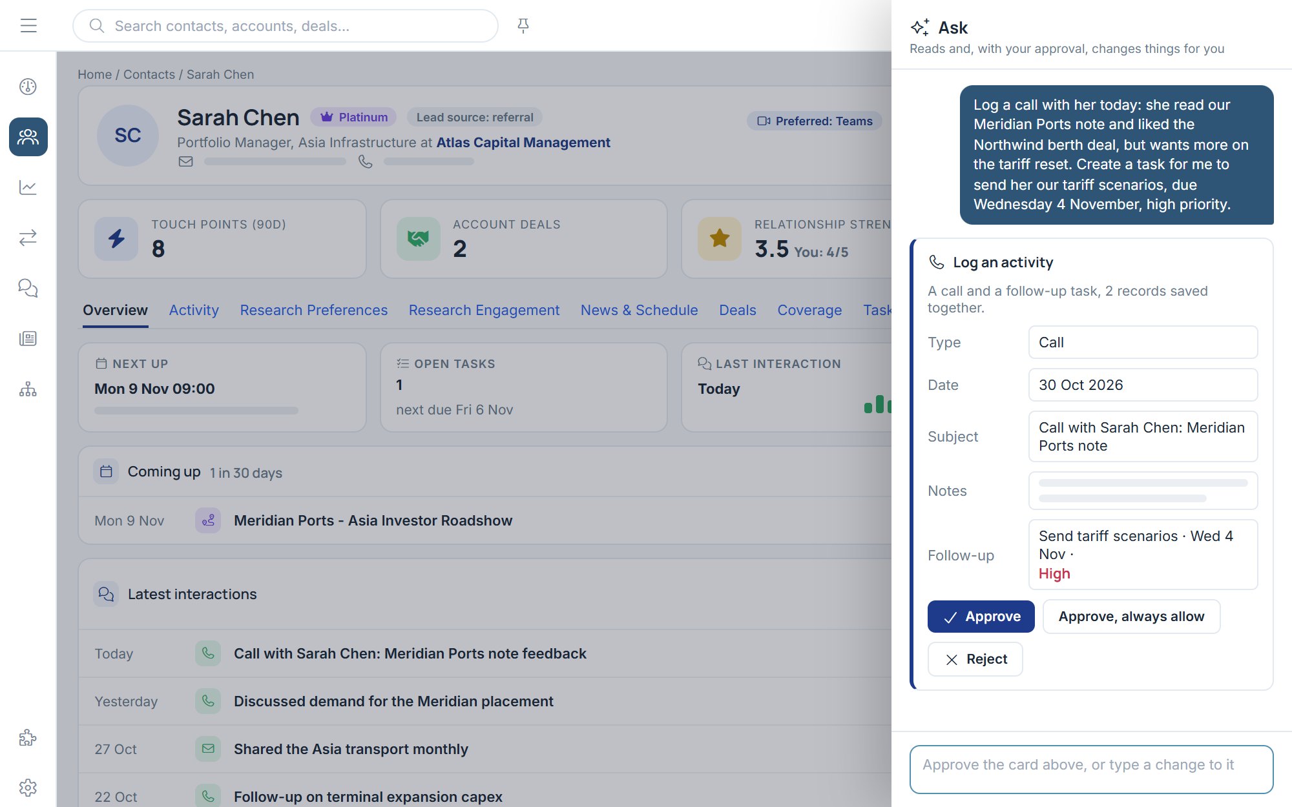This screenshot has width=1292, height=807.
Task: Click the Subject field in activity card
Action: click(x=1143, y=436)
